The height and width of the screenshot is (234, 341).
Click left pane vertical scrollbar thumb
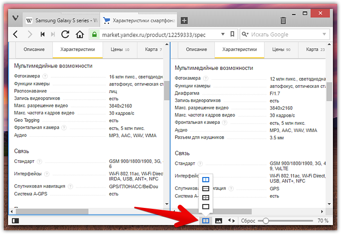coord(167,90)
